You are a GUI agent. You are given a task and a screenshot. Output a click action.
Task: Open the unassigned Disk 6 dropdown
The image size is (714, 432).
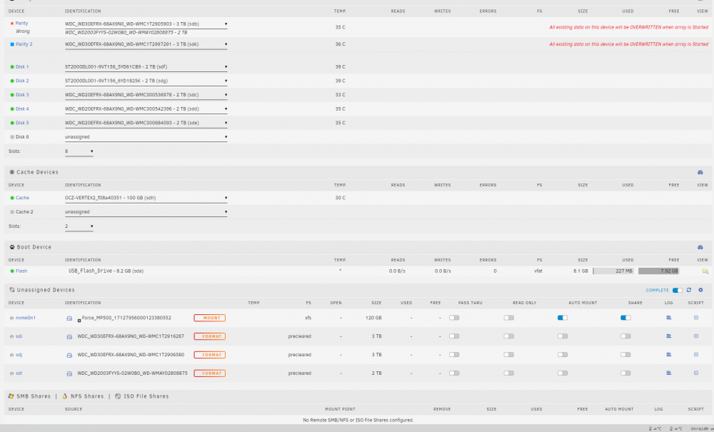click(146, 137)
